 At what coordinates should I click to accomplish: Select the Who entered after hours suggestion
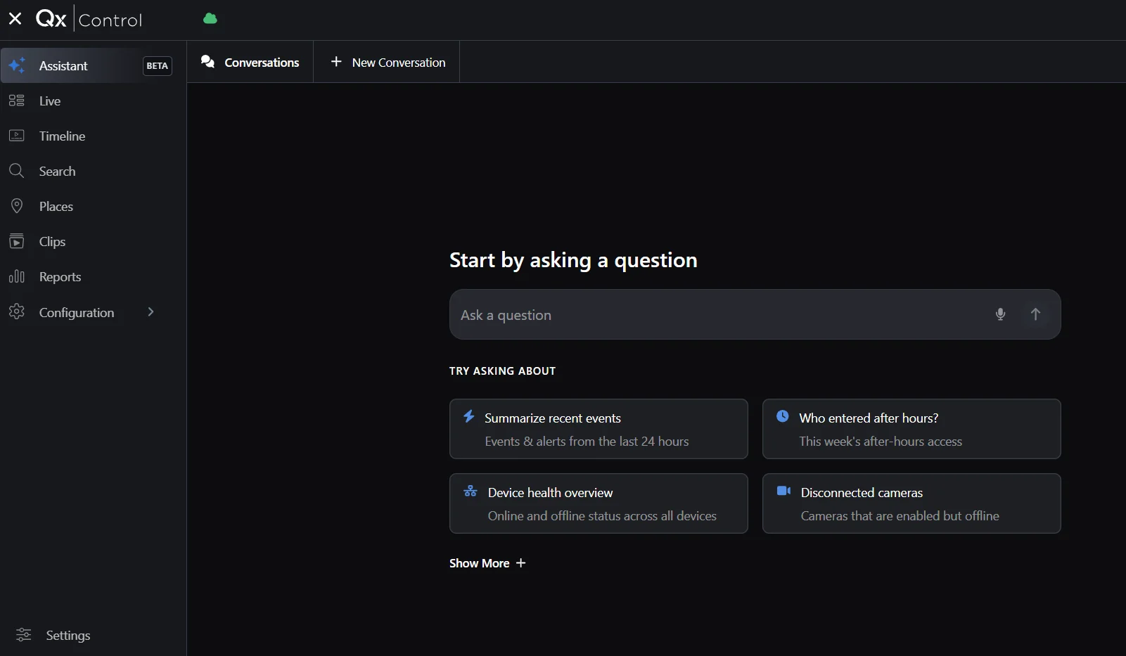point(911,429)
